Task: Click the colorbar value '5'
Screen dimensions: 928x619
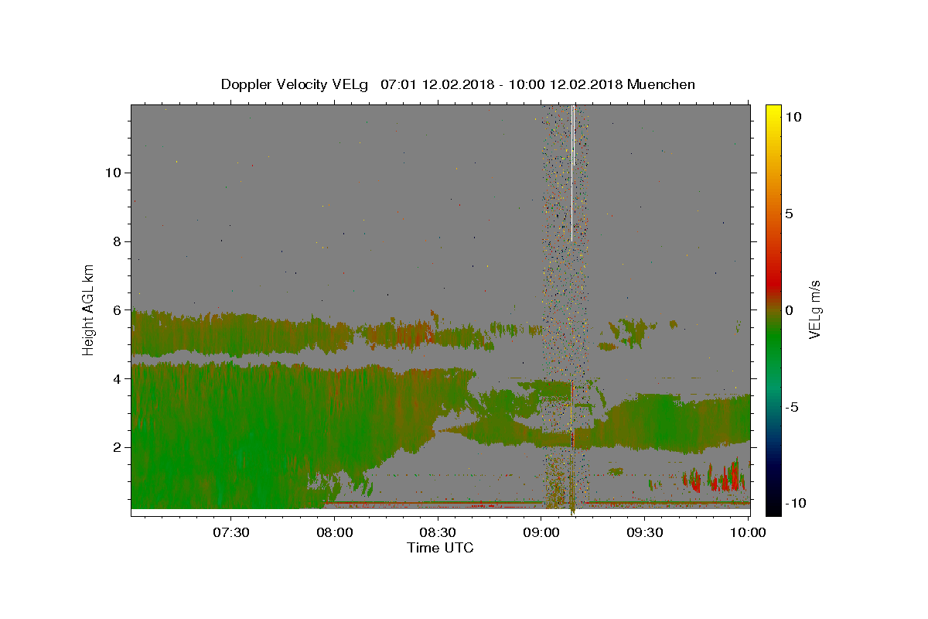Action: coord(789,214)
